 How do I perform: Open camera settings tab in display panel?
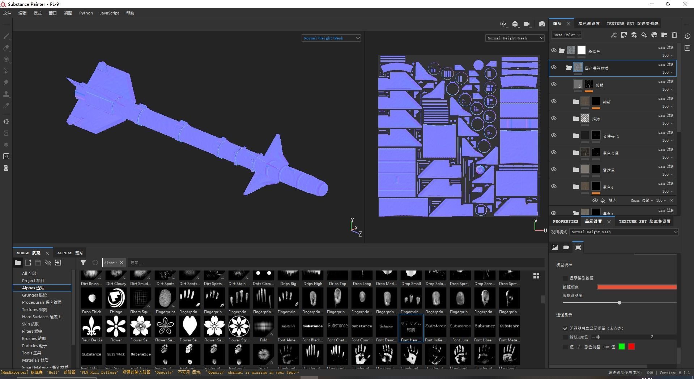point(566,247)
